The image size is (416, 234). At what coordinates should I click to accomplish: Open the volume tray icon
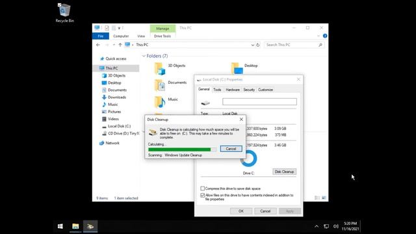(x=336, y=226)
